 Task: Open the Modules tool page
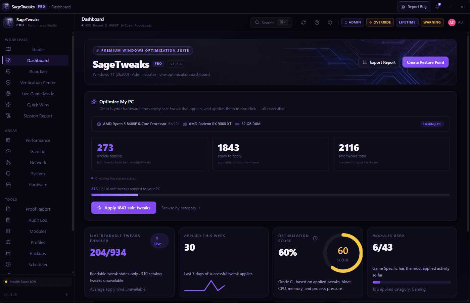pyautogui.click(x=35, y=231)
